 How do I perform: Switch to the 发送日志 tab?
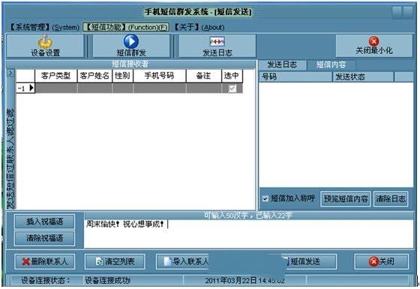coord(282,64)
